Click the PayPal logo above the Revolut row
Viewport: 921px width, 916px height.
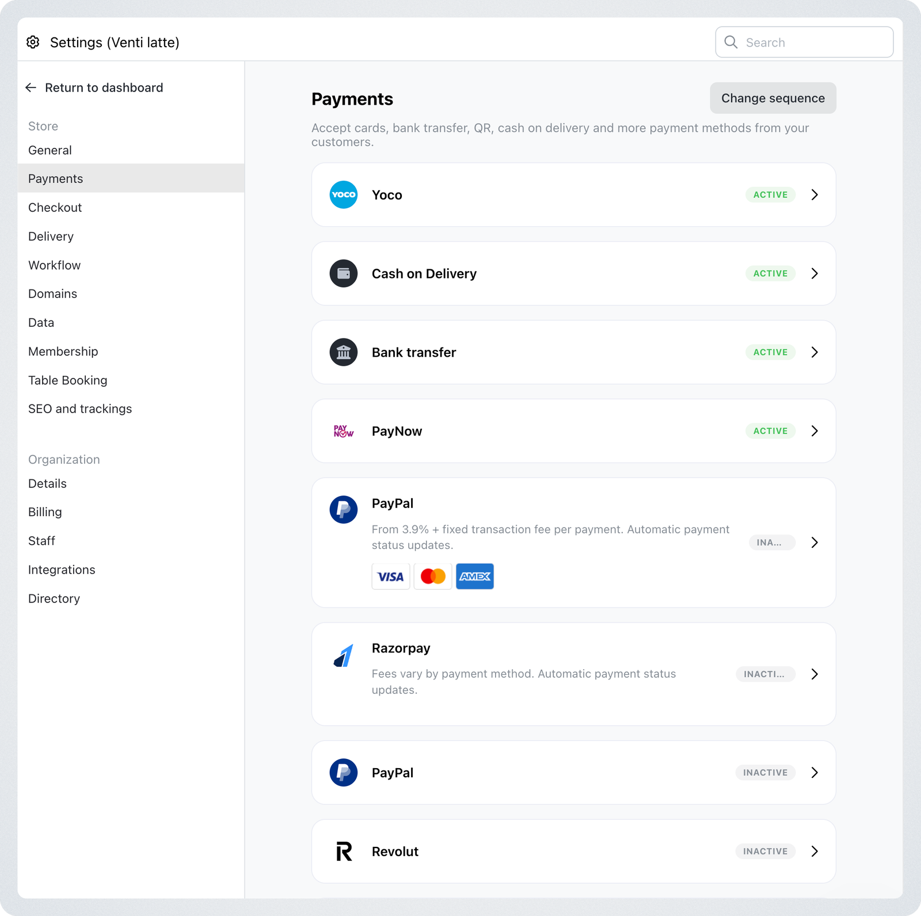point(344,773)
